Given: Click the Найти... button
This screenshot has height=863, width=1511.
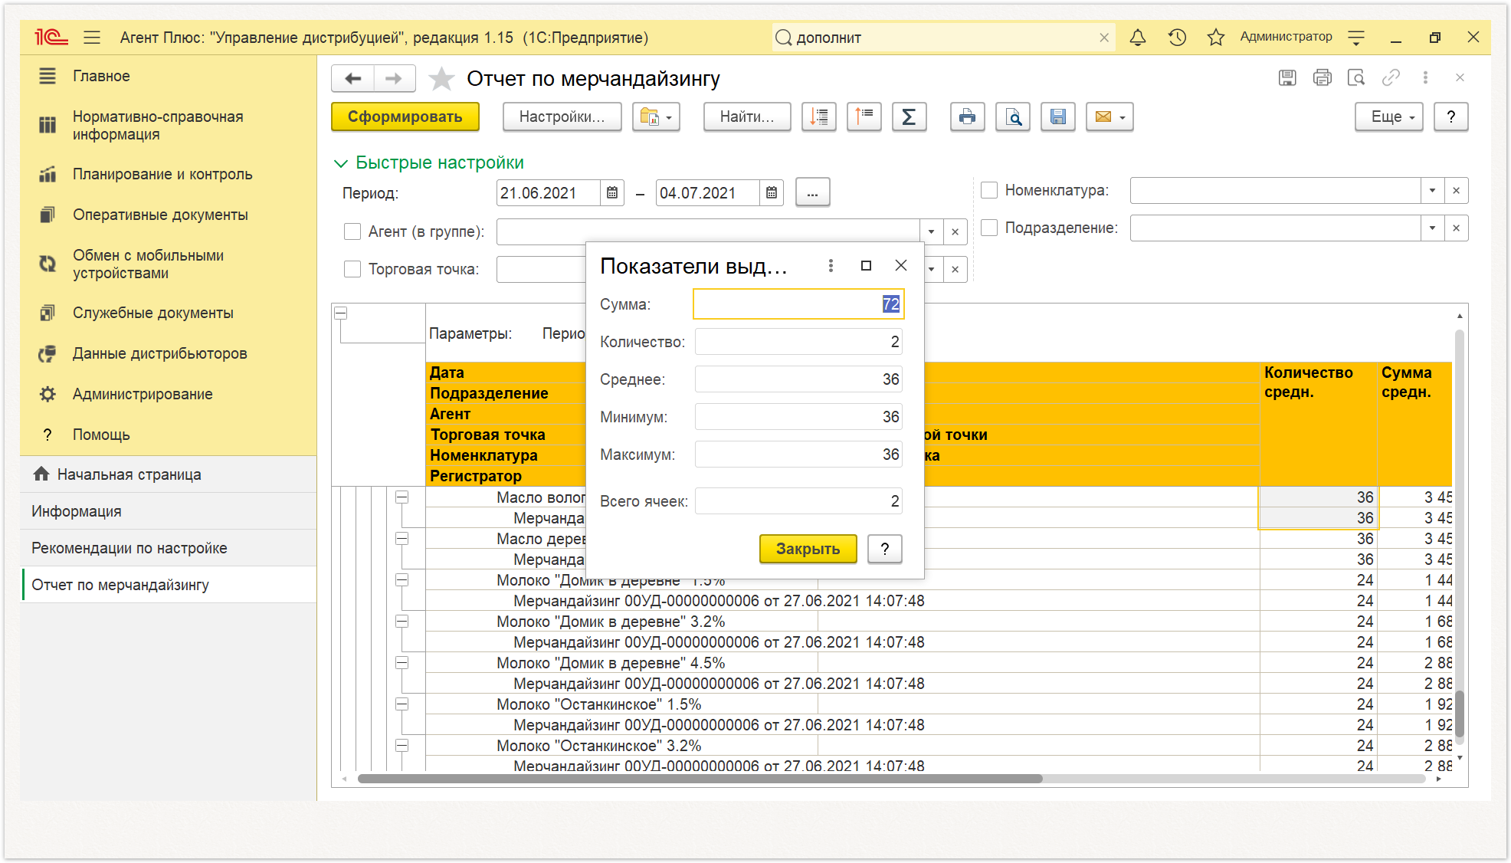Looking at the screenshot, I should coord(747,117).
